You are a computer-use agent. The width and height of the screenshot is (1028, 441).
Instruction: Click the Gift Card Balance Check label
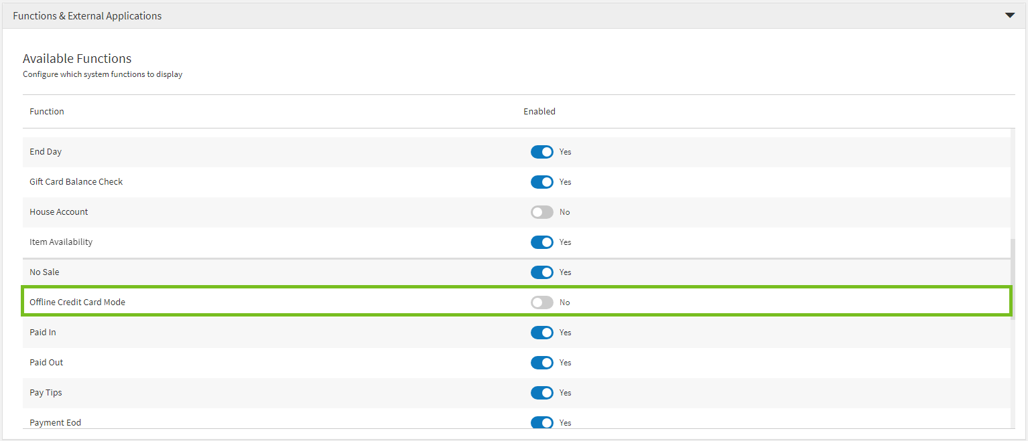pyautogui.click(x=76, y=182)
